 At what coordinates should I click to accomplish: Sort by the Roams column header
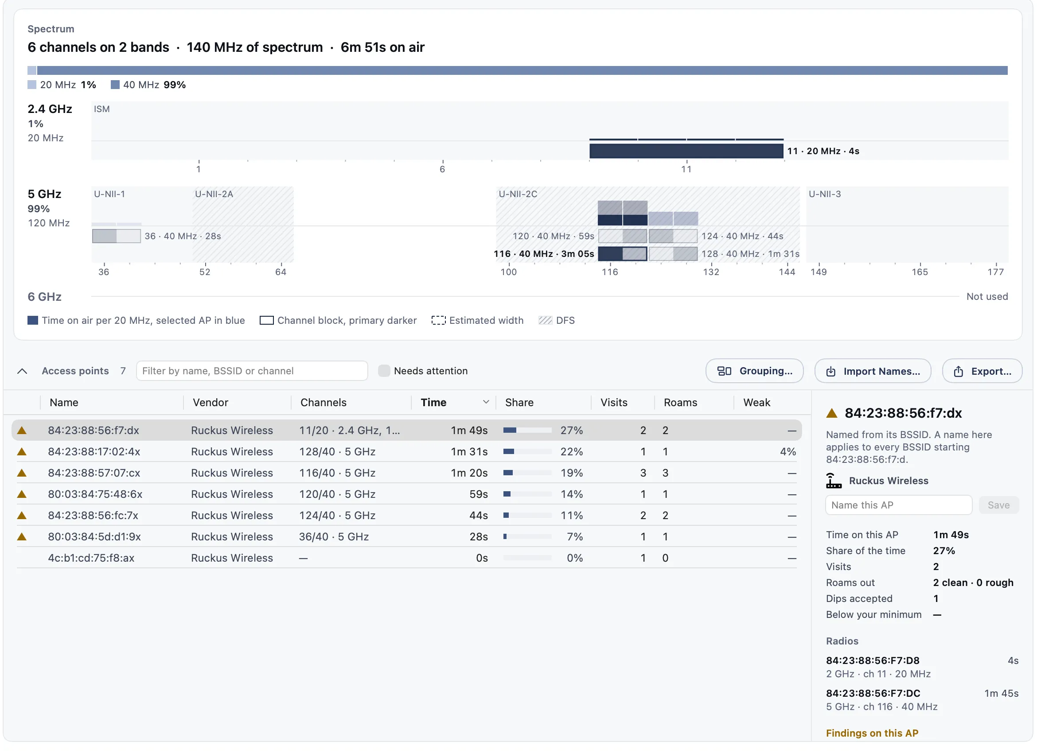(x=680, y=403)
